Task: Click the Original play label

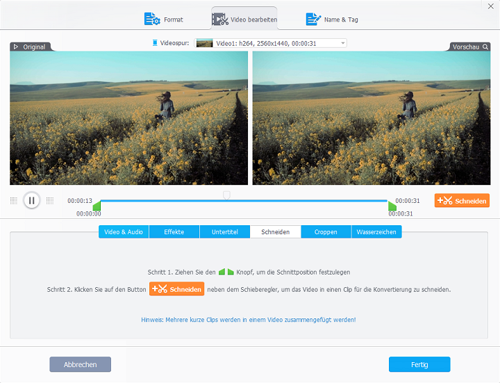Action: pos(30,47)
